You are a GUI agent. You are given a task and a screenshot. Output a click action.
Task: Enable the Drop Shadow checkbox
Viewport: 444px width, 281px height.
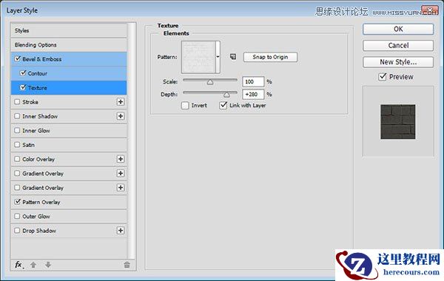click(17, 231)
